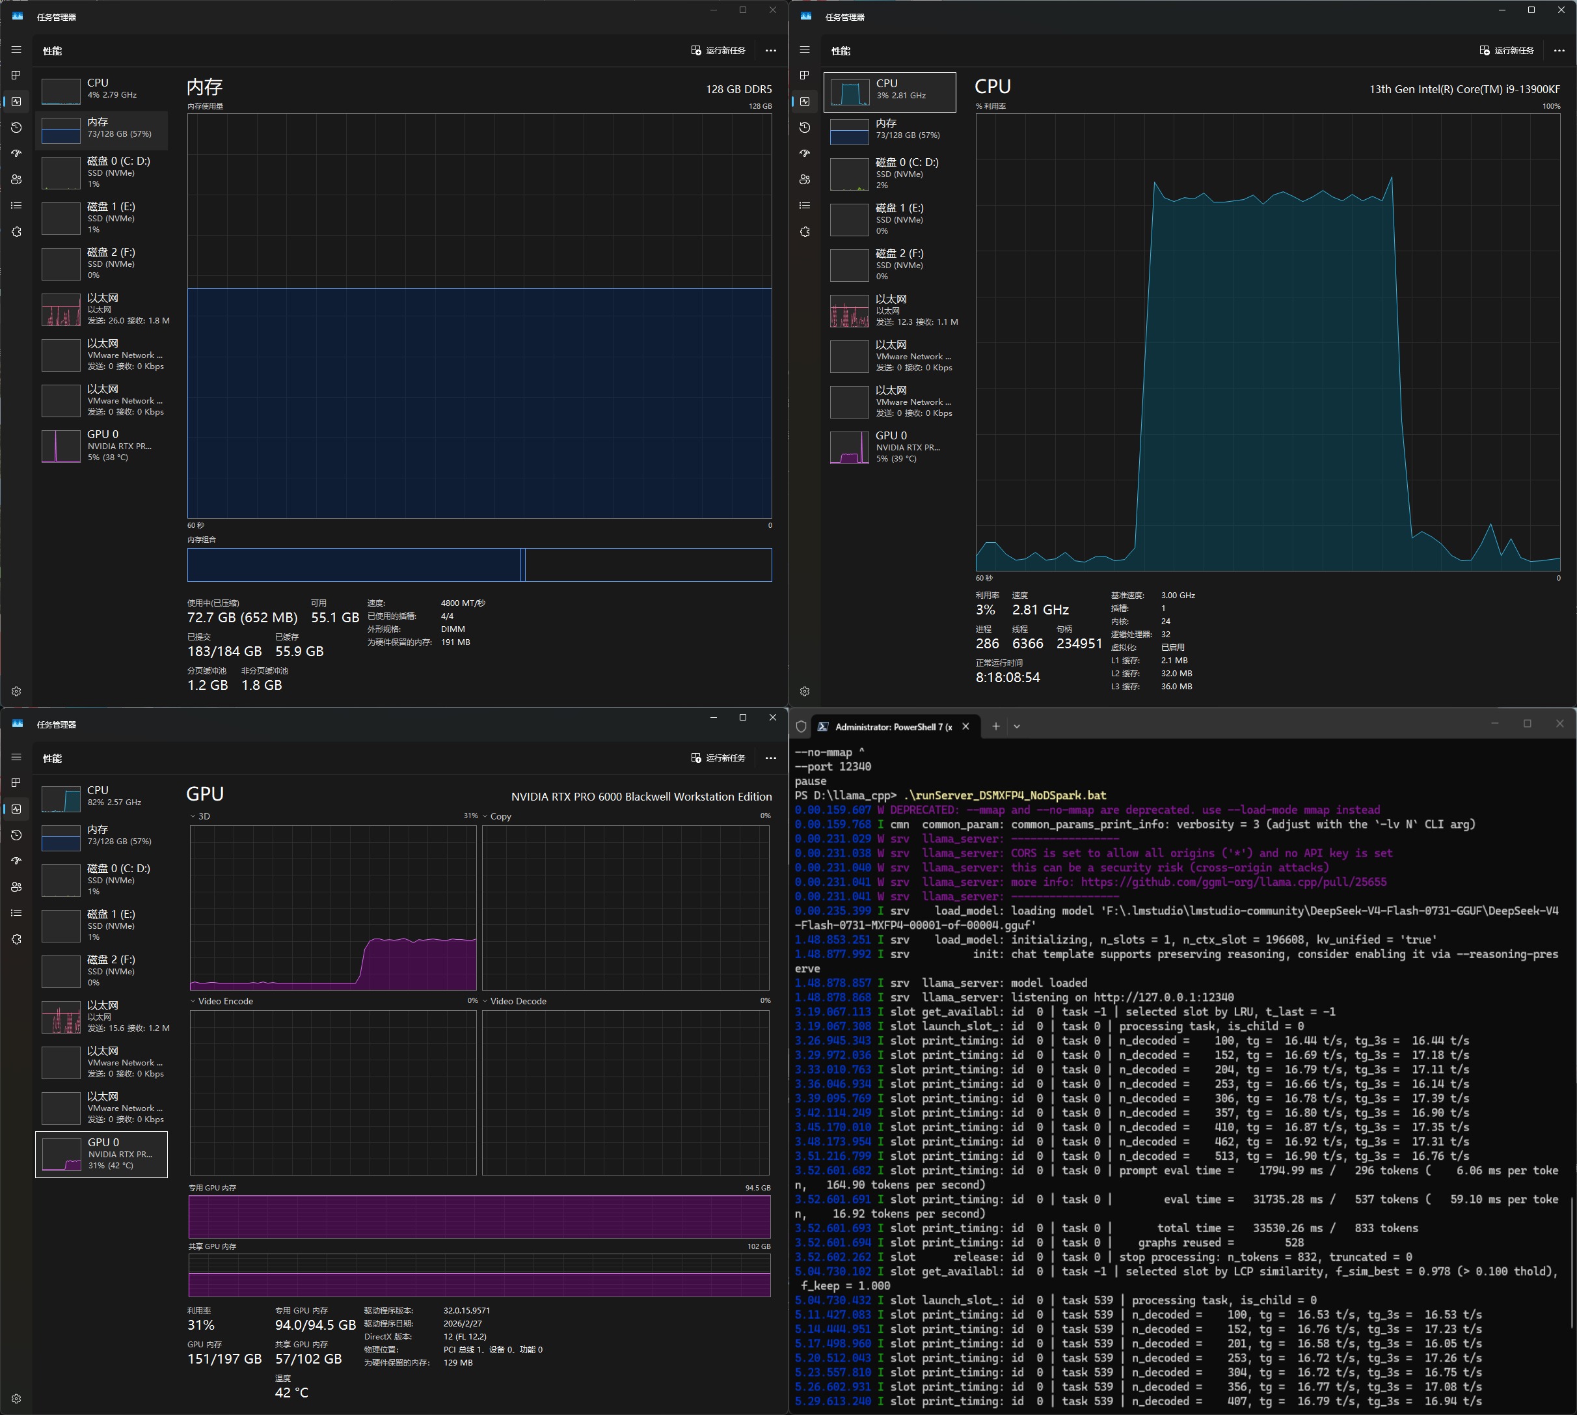Image resolution: width=1577 pixels, height=1415 pixels.
Task: Select Performance icon in GPU Task Manager sidebar
Action: 16,808
